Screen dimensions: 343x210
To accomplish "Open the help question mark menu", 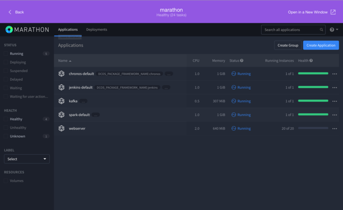I will click(334, 29).
